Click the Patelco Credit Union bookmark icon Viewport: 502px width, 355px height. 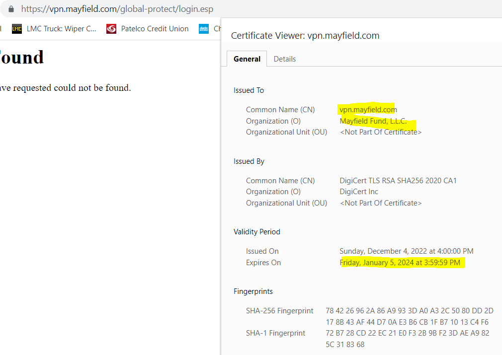pyautogui.click(x=111, y=29)
